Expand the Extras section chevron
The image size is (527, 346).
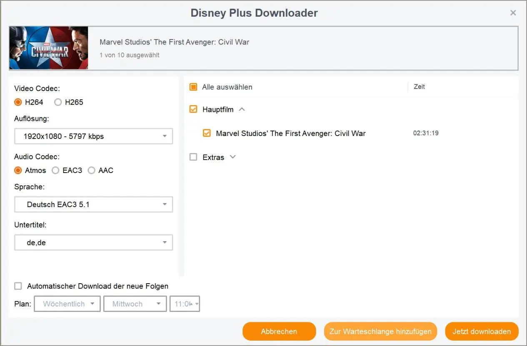click(x=233, y=157)
